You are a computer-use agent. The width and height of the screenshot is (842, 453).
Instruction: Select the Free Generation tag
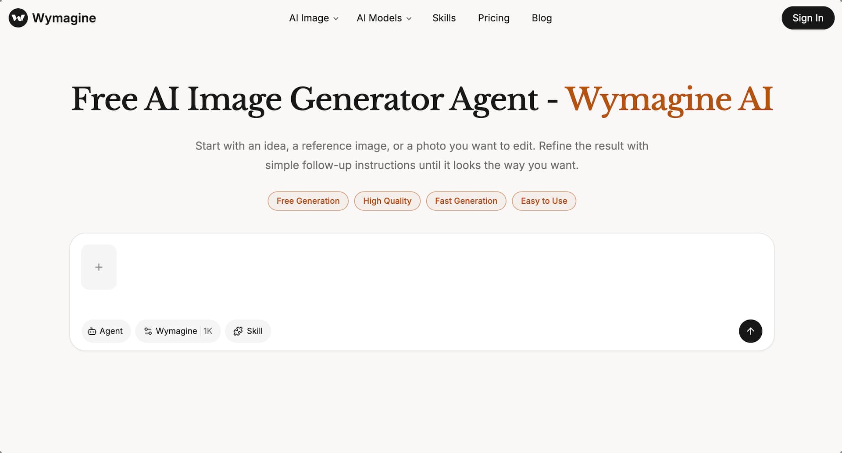point(308,201)
